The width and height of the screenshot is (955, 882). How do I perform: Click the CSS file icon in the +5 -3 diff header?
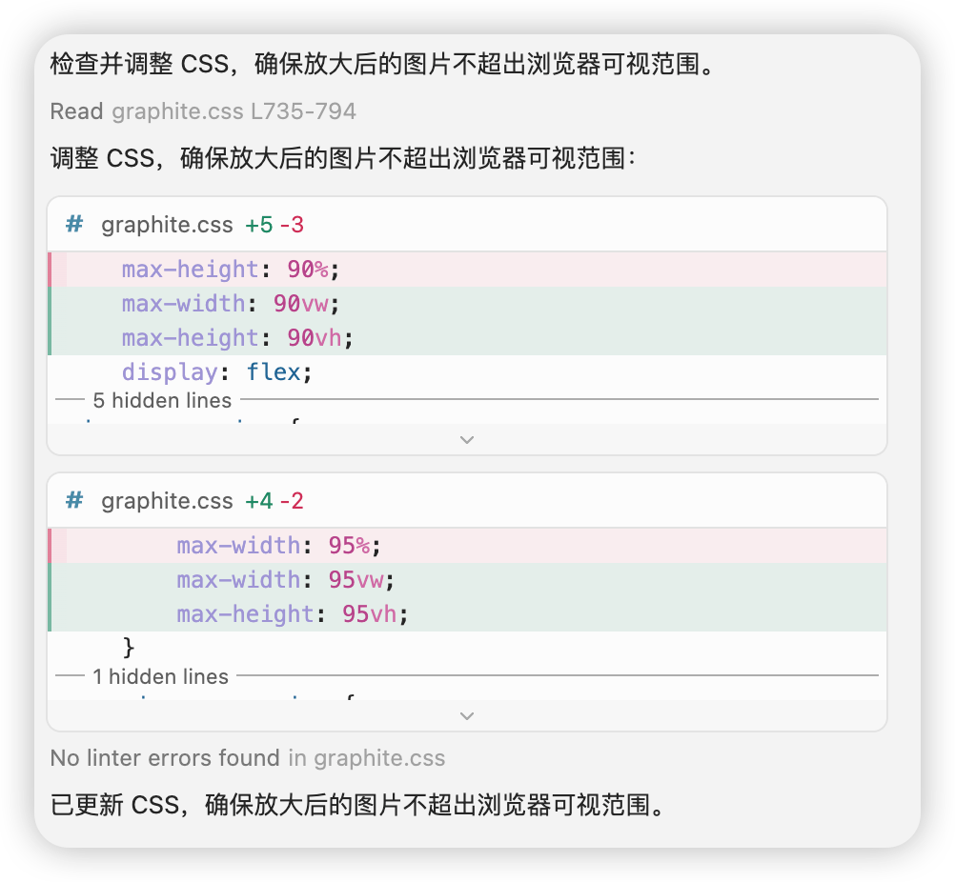click(x=74, y=225)
